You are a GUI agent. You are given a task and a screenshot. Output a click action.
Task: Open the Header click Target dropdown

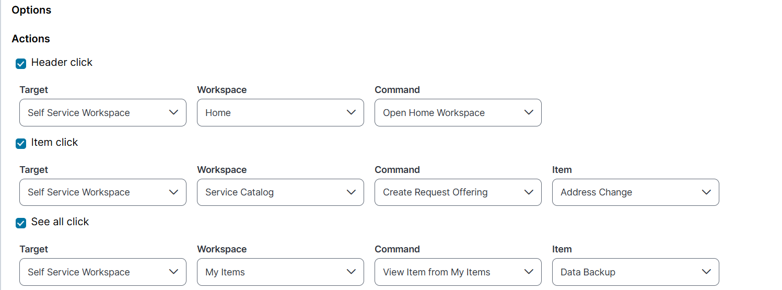[102, 112]
